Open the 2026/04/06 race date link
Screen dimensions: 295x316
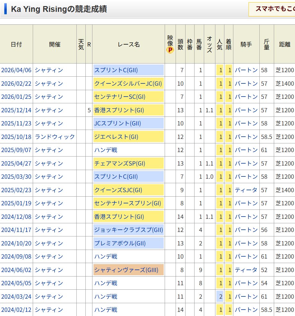click(16, 70)
